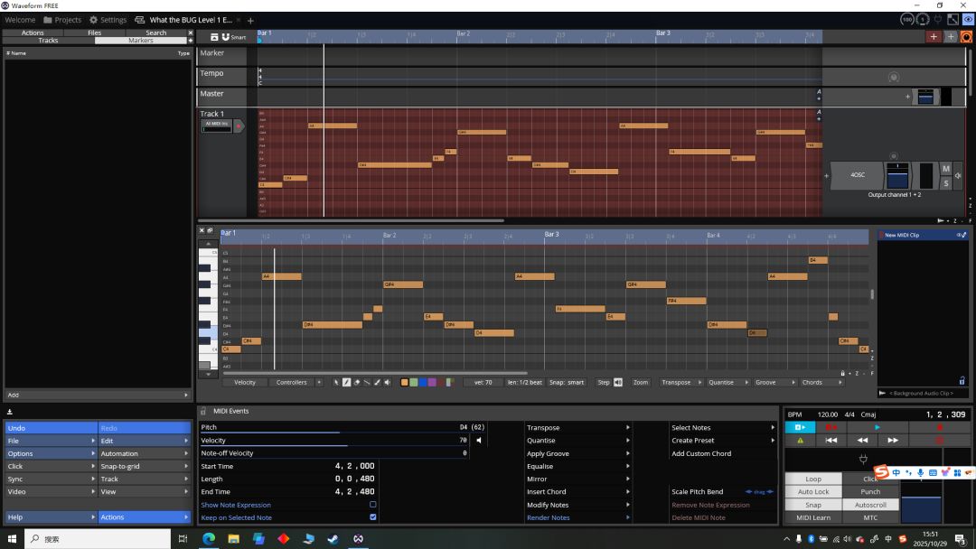Toggle step-entry speaker icon next to Step
Image resolution: width=976 pixels, height=549 pixels.
click(x=618, y=382)
